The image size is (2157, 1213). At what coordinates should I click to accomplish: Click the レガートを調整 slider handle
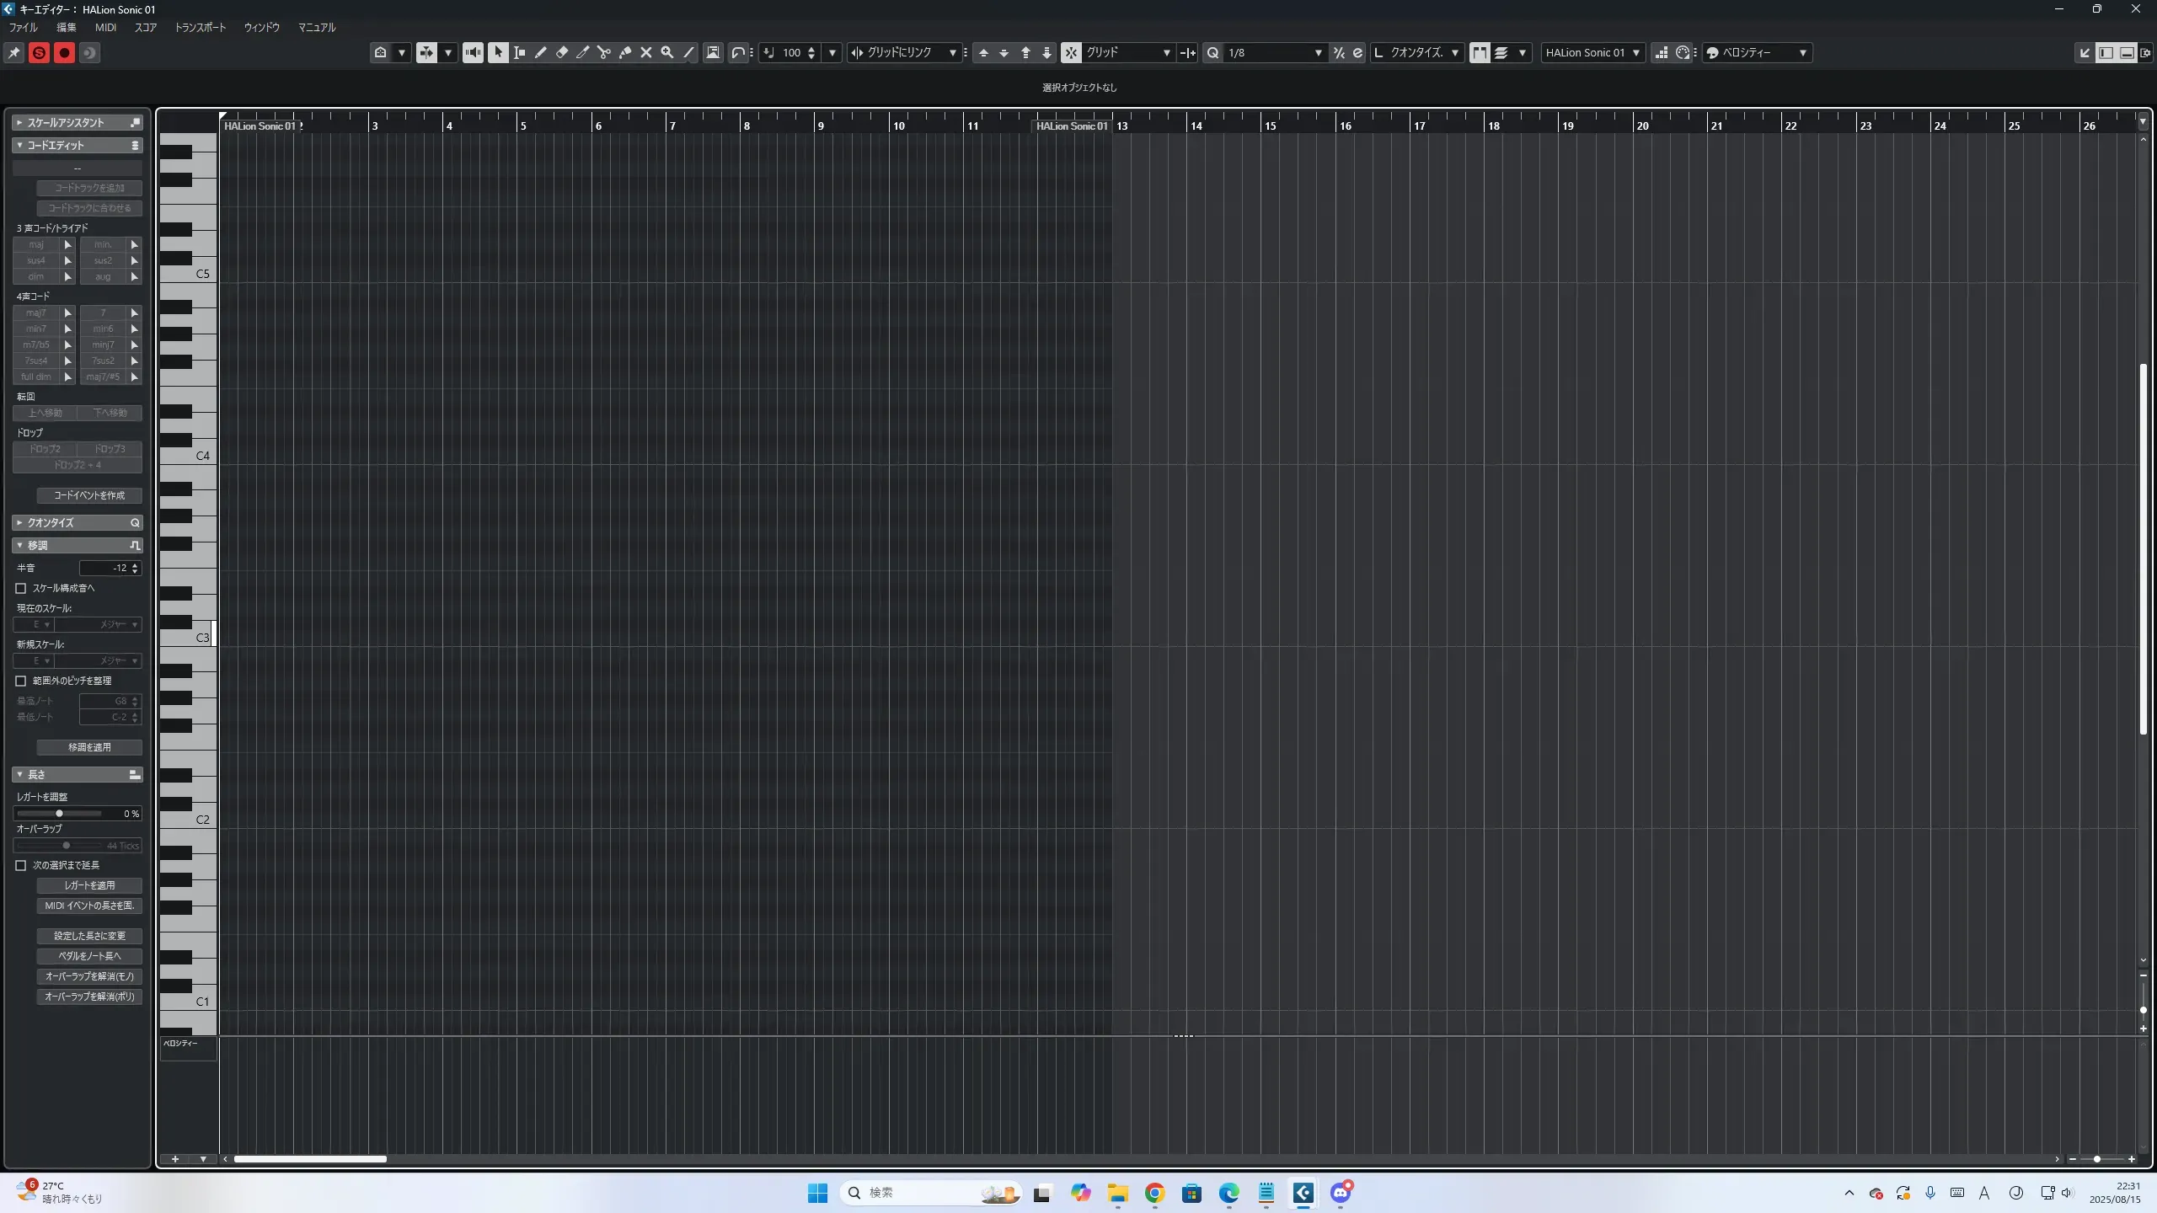pos(59,814)
